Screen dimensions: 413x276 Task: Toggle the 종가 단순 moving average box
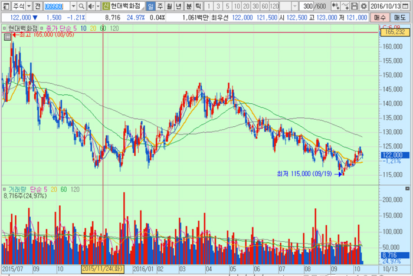42,28
